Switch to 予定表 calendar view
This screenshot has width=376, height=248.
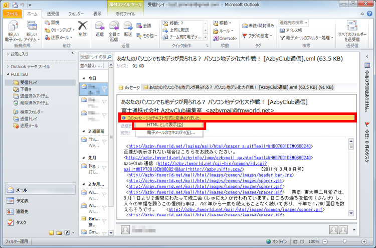click(40, 201)
